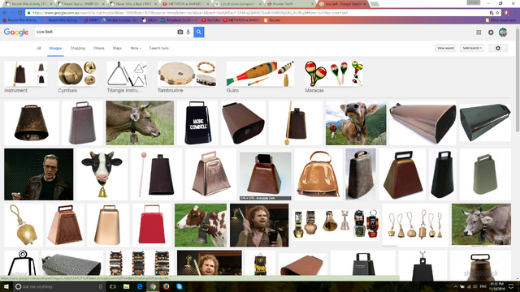The image size is (520, 292).
Task: Open Windows Action Center notifications icon
Action: tap(511, 286)
